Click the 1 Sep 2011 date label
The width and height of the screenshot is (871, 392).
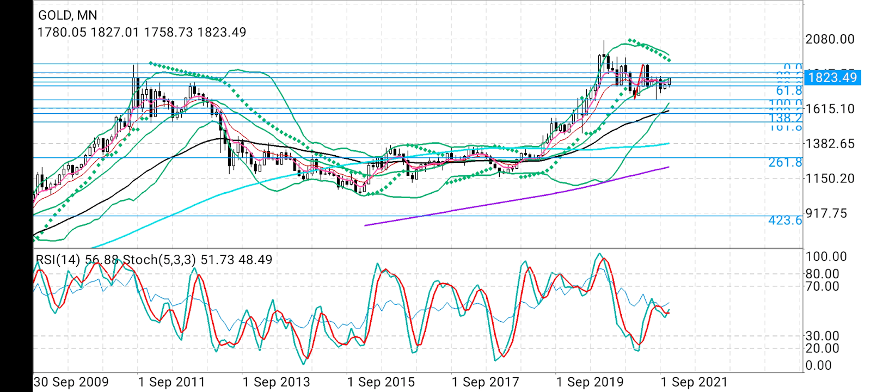(172, 382)
